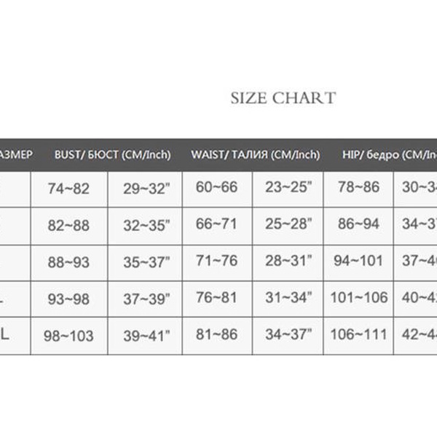Select the 106~111 hip cell
This screenshot has width=437, height=437.
pos(358,334)
